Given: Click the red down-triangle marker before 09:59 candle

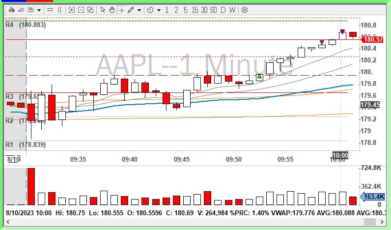Looking at the screenshot, I should point(322,42).
